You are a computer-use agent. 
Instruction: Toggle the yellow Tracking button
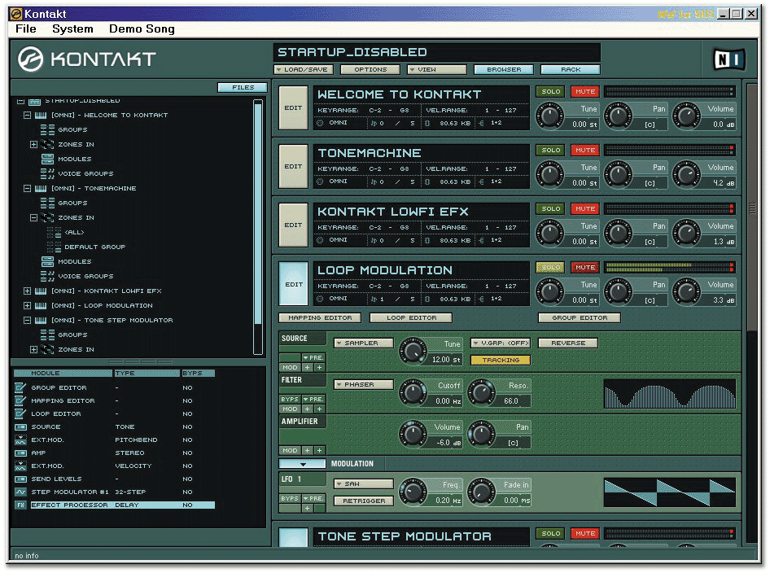point(500,360)
